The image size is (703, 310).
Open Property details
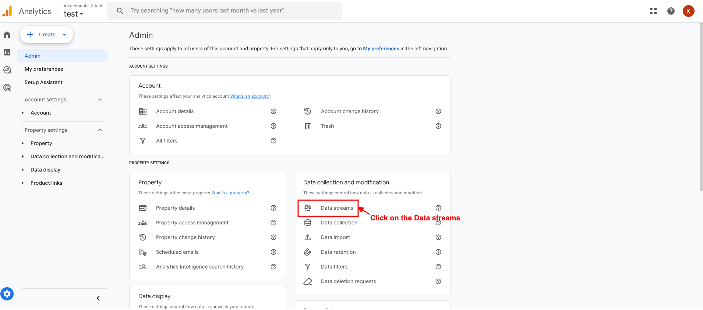[175, 208]
